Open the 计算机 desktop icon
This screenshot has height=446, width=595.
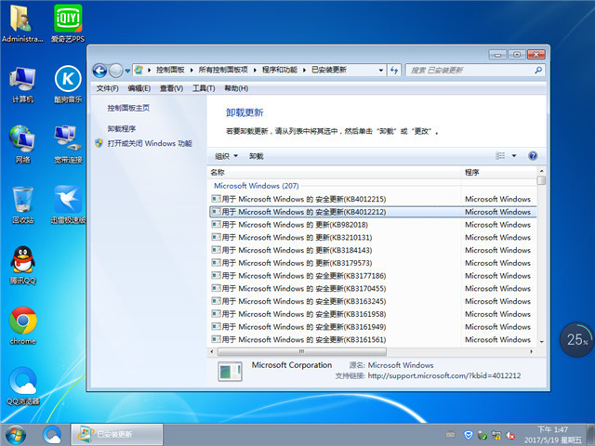[x=22, y=85]
